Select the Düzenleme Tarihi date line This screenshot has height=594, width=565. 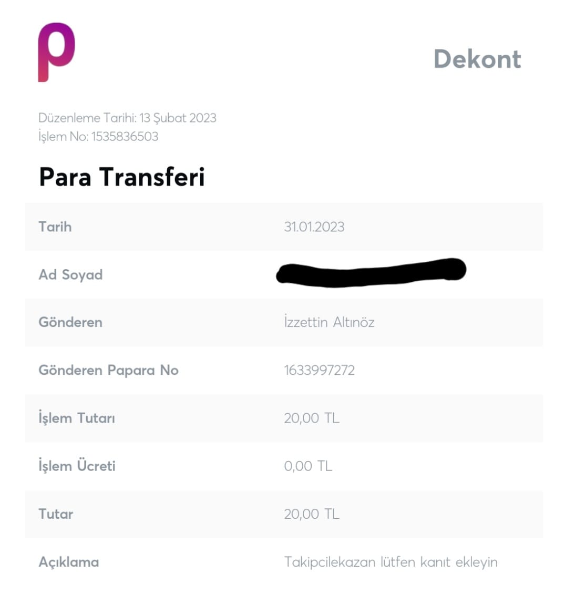(127, 118)
